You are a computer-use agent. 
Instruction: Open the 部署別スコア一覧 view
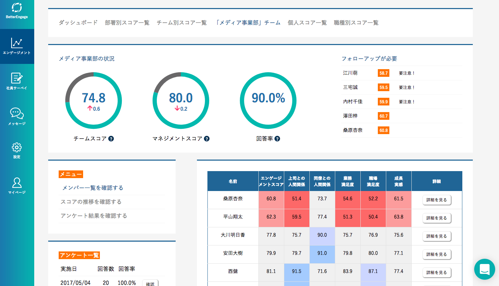(127, 22)
